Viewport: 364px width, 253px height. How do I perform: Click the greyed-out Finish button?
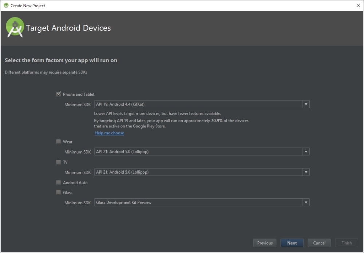point(347,243)
